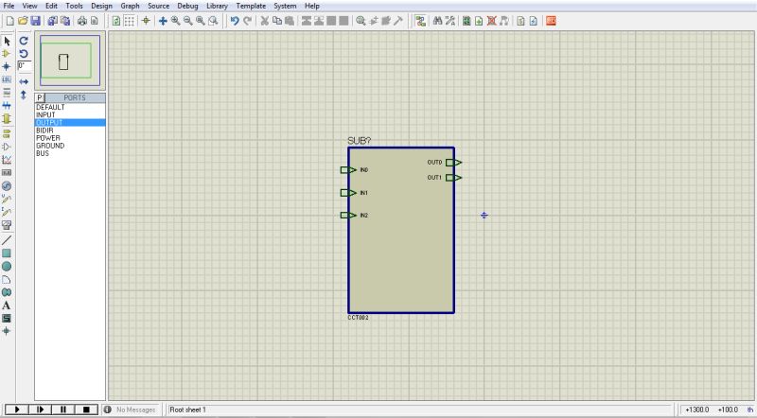Select INPUT in the ports list
This screenshot has height=418, width=757.
coord(70,114)
